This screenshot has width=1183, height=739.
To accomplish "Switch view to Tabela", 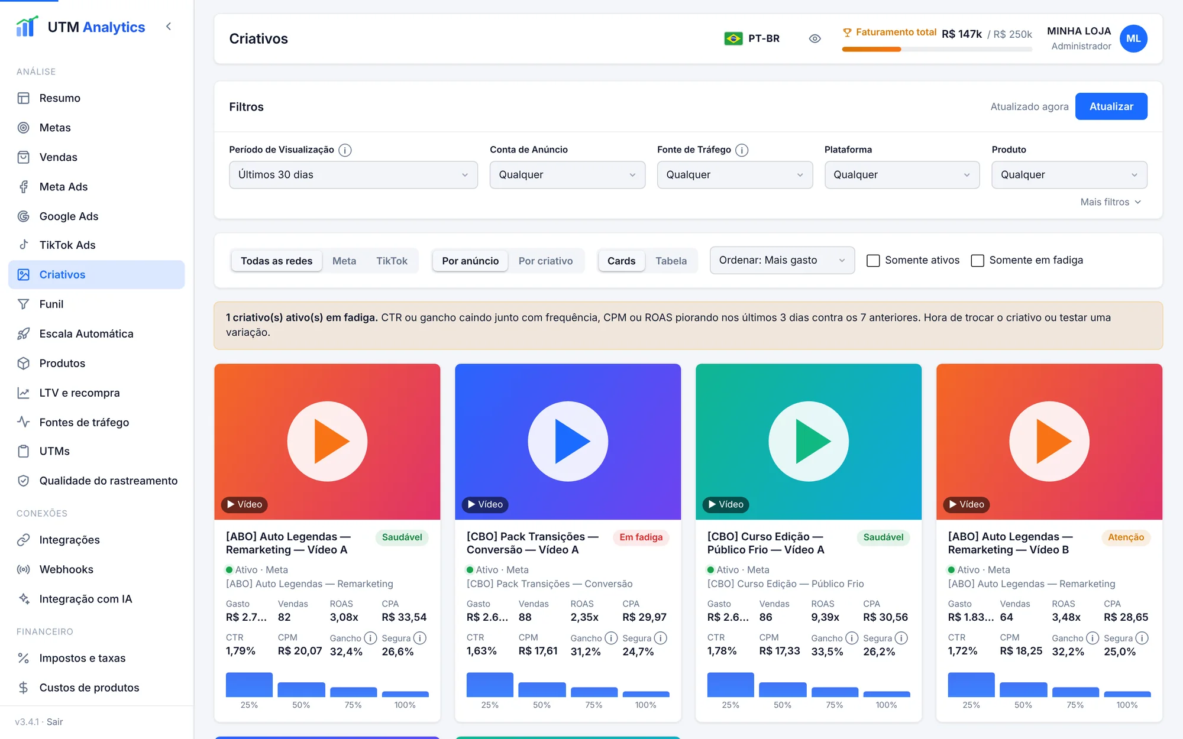I will coord(671,261).
